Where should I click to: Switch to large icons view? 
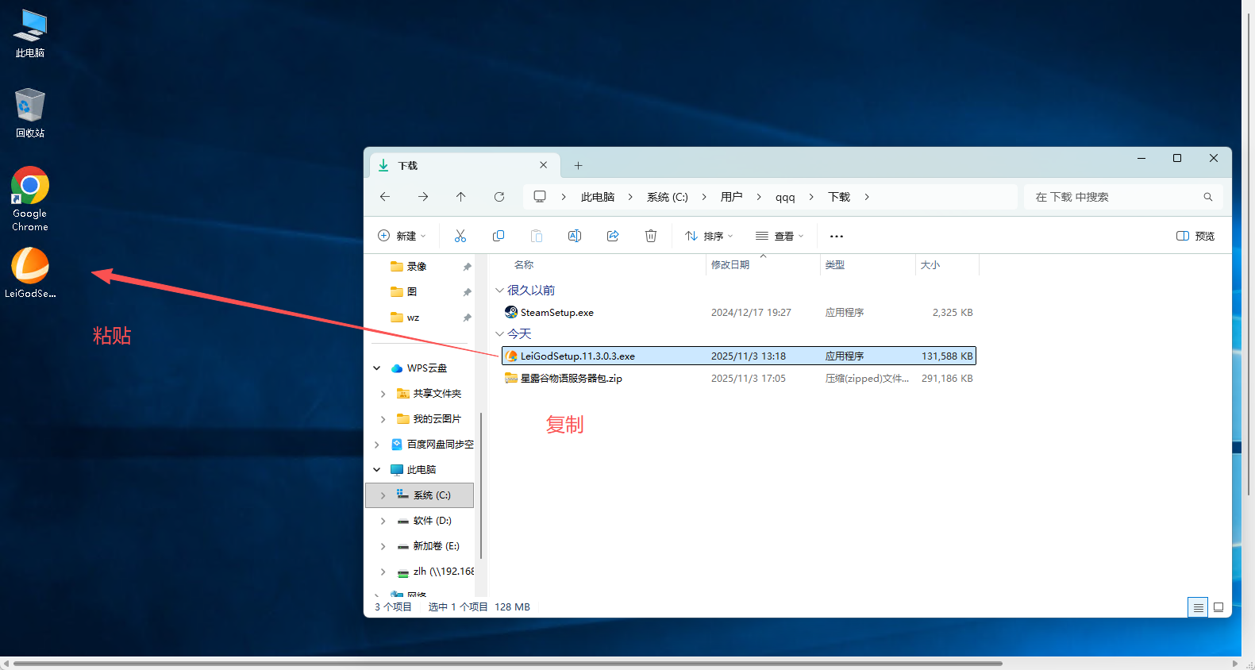(1218, 607)
